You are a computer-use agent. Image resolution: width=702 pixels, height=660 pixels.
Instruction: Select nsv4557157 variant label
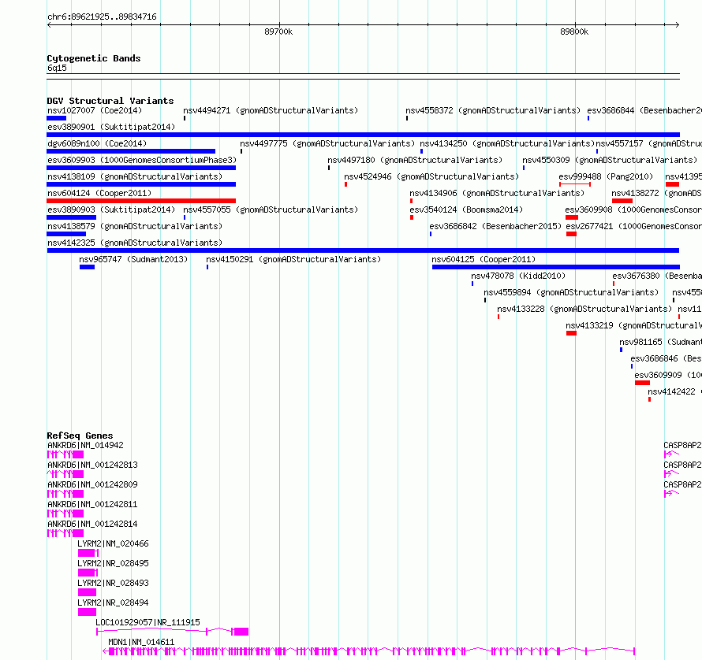(x=648, y=143)
